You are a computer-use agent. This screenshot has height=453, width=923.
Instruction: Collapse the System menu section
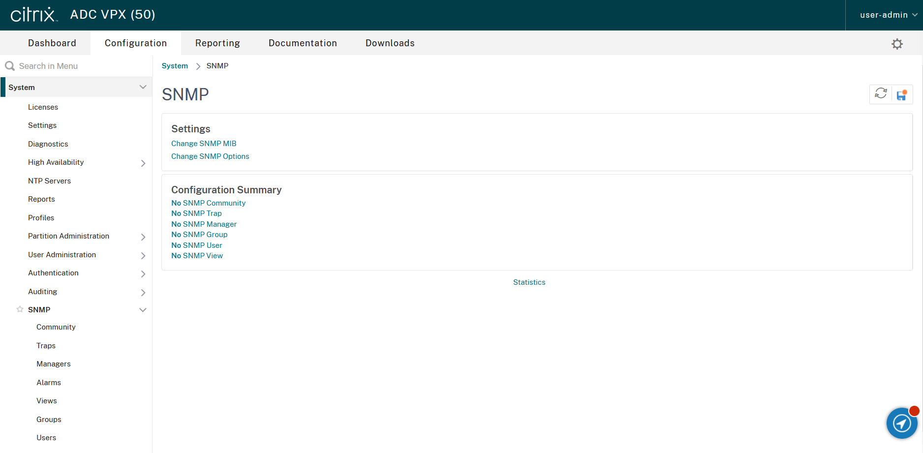tap(143, 87)
